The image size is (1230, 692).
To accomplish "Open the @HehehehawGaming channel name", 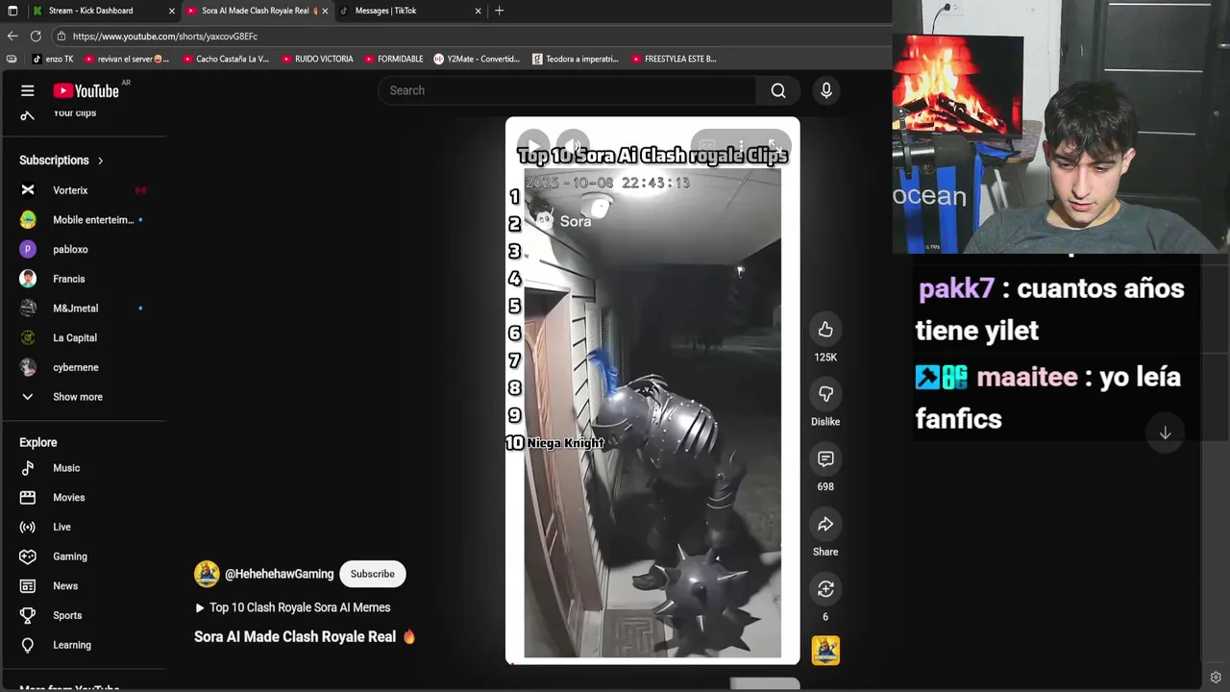I will [x=279, y=574].
